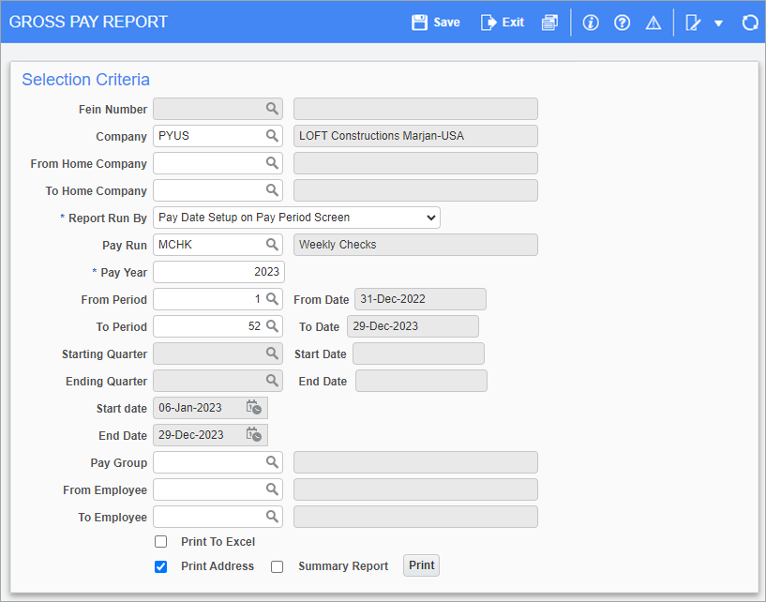Open the Starting Quarter lookup magnifier
The height and width of the screenshot is (602, 766).
coord(272,353)
